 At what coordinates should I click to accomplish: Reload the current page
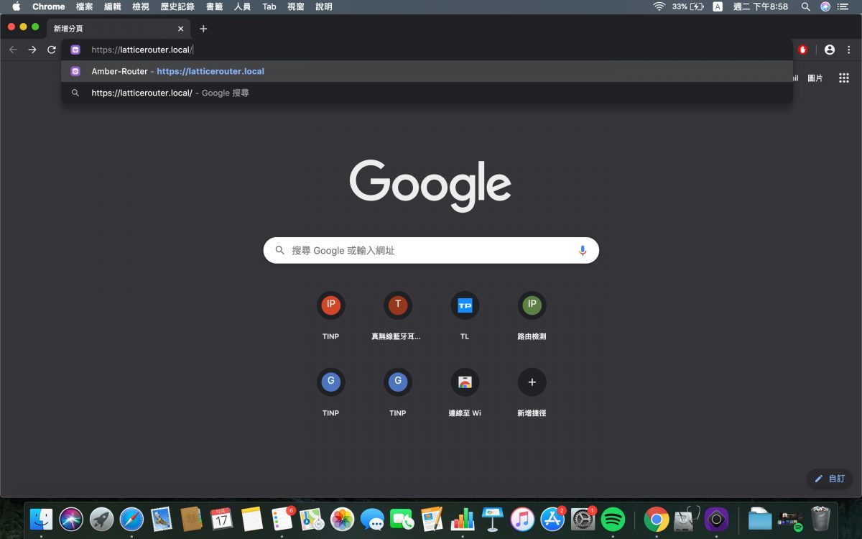coord(52,50)
